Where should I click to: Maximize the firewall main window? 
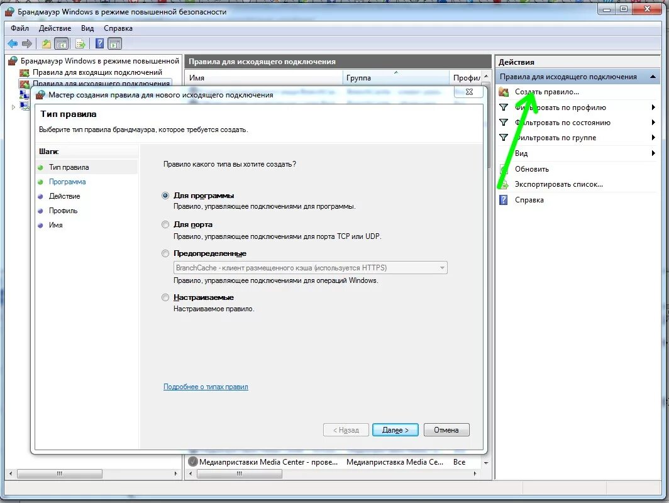[623, 9]
